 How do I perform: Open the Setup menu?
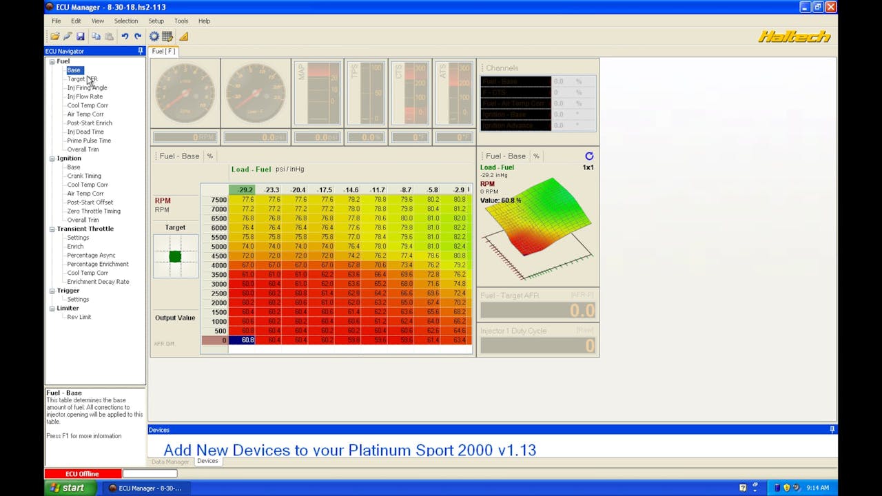(156, 21)
